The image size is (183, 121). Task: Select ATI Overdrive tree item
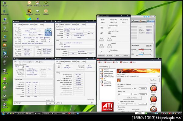[x=108, y=85]
